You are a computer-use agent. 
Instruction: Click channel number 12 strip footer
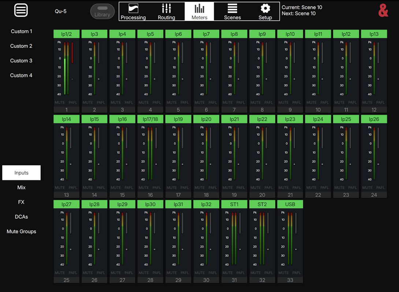pos(374,110)
